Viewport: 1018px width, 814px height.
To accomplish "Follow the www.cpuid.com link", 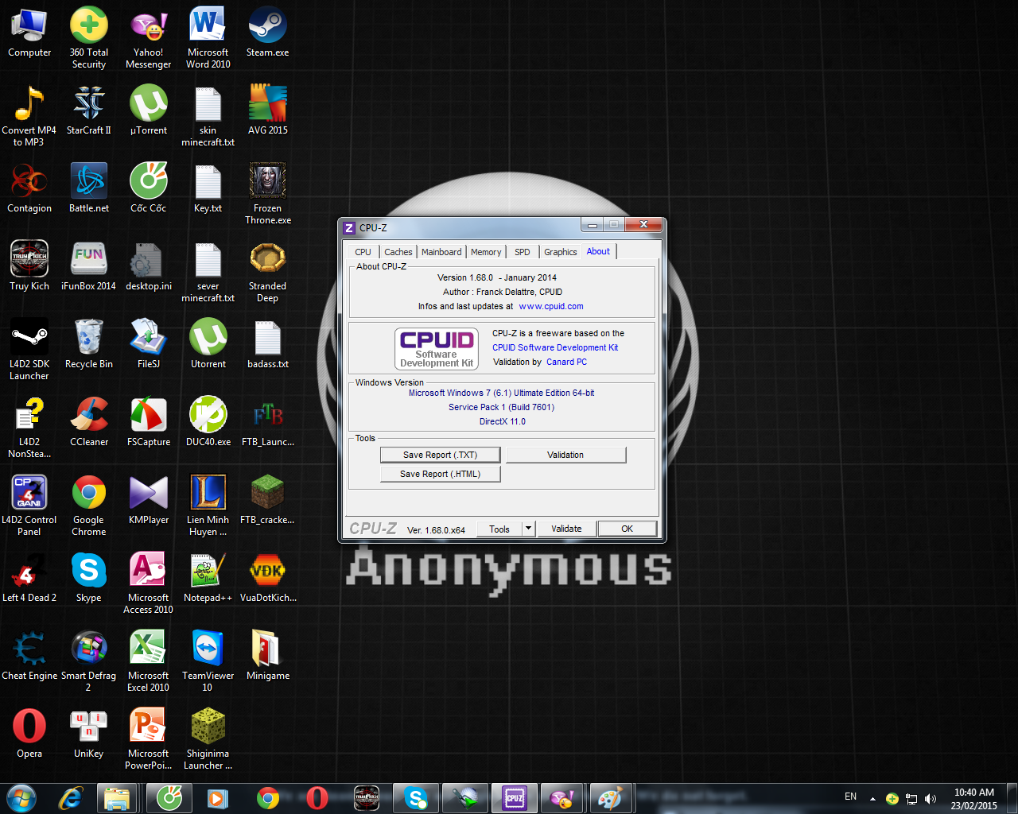I will point(551,306).
